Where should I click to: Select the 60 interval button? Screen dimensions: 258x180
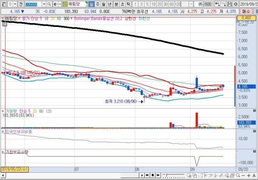pos(172,4)
